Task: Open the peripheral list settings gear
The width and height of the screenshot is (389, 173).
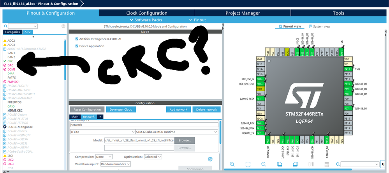Action: click(x=63, y=26)
